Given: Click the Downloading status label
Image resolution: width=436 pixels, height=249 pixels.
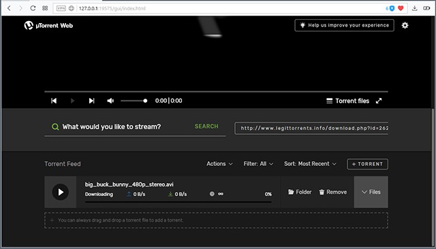Looking at the screenshot, I should pyautogui.click(x=99, y=194).
